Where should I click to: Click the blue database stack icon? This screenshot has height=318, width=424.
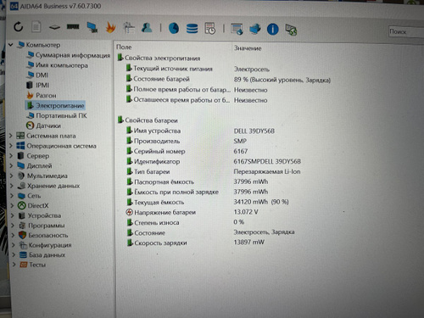click(x=192, y=29)
